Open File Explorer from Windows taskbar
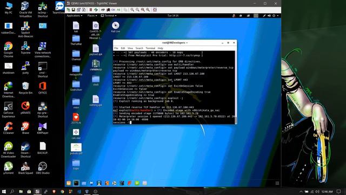 point(21,191)
